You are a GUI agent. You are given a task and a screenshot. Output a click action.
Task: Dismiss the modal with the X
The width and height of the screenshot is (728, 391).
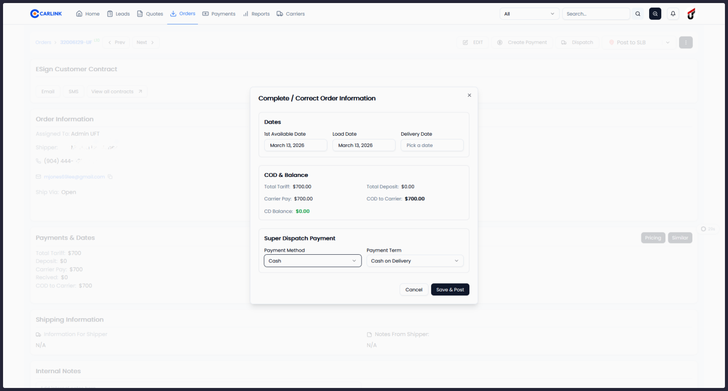pos(469,95)
